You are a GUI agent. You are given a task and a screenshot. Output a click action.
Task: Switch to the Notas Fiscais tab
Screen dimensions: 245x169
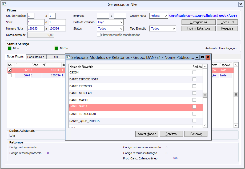(15, 56)
